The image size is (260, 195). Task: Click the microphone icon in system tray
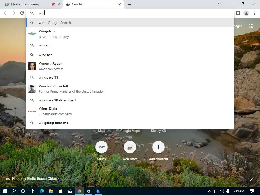coord(228,191)
